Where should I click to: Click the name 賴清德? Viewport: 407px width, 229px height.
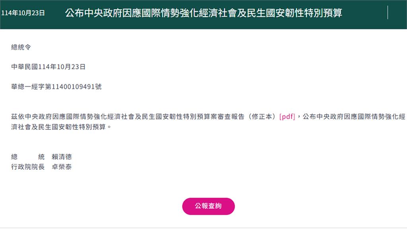(62, 157)
